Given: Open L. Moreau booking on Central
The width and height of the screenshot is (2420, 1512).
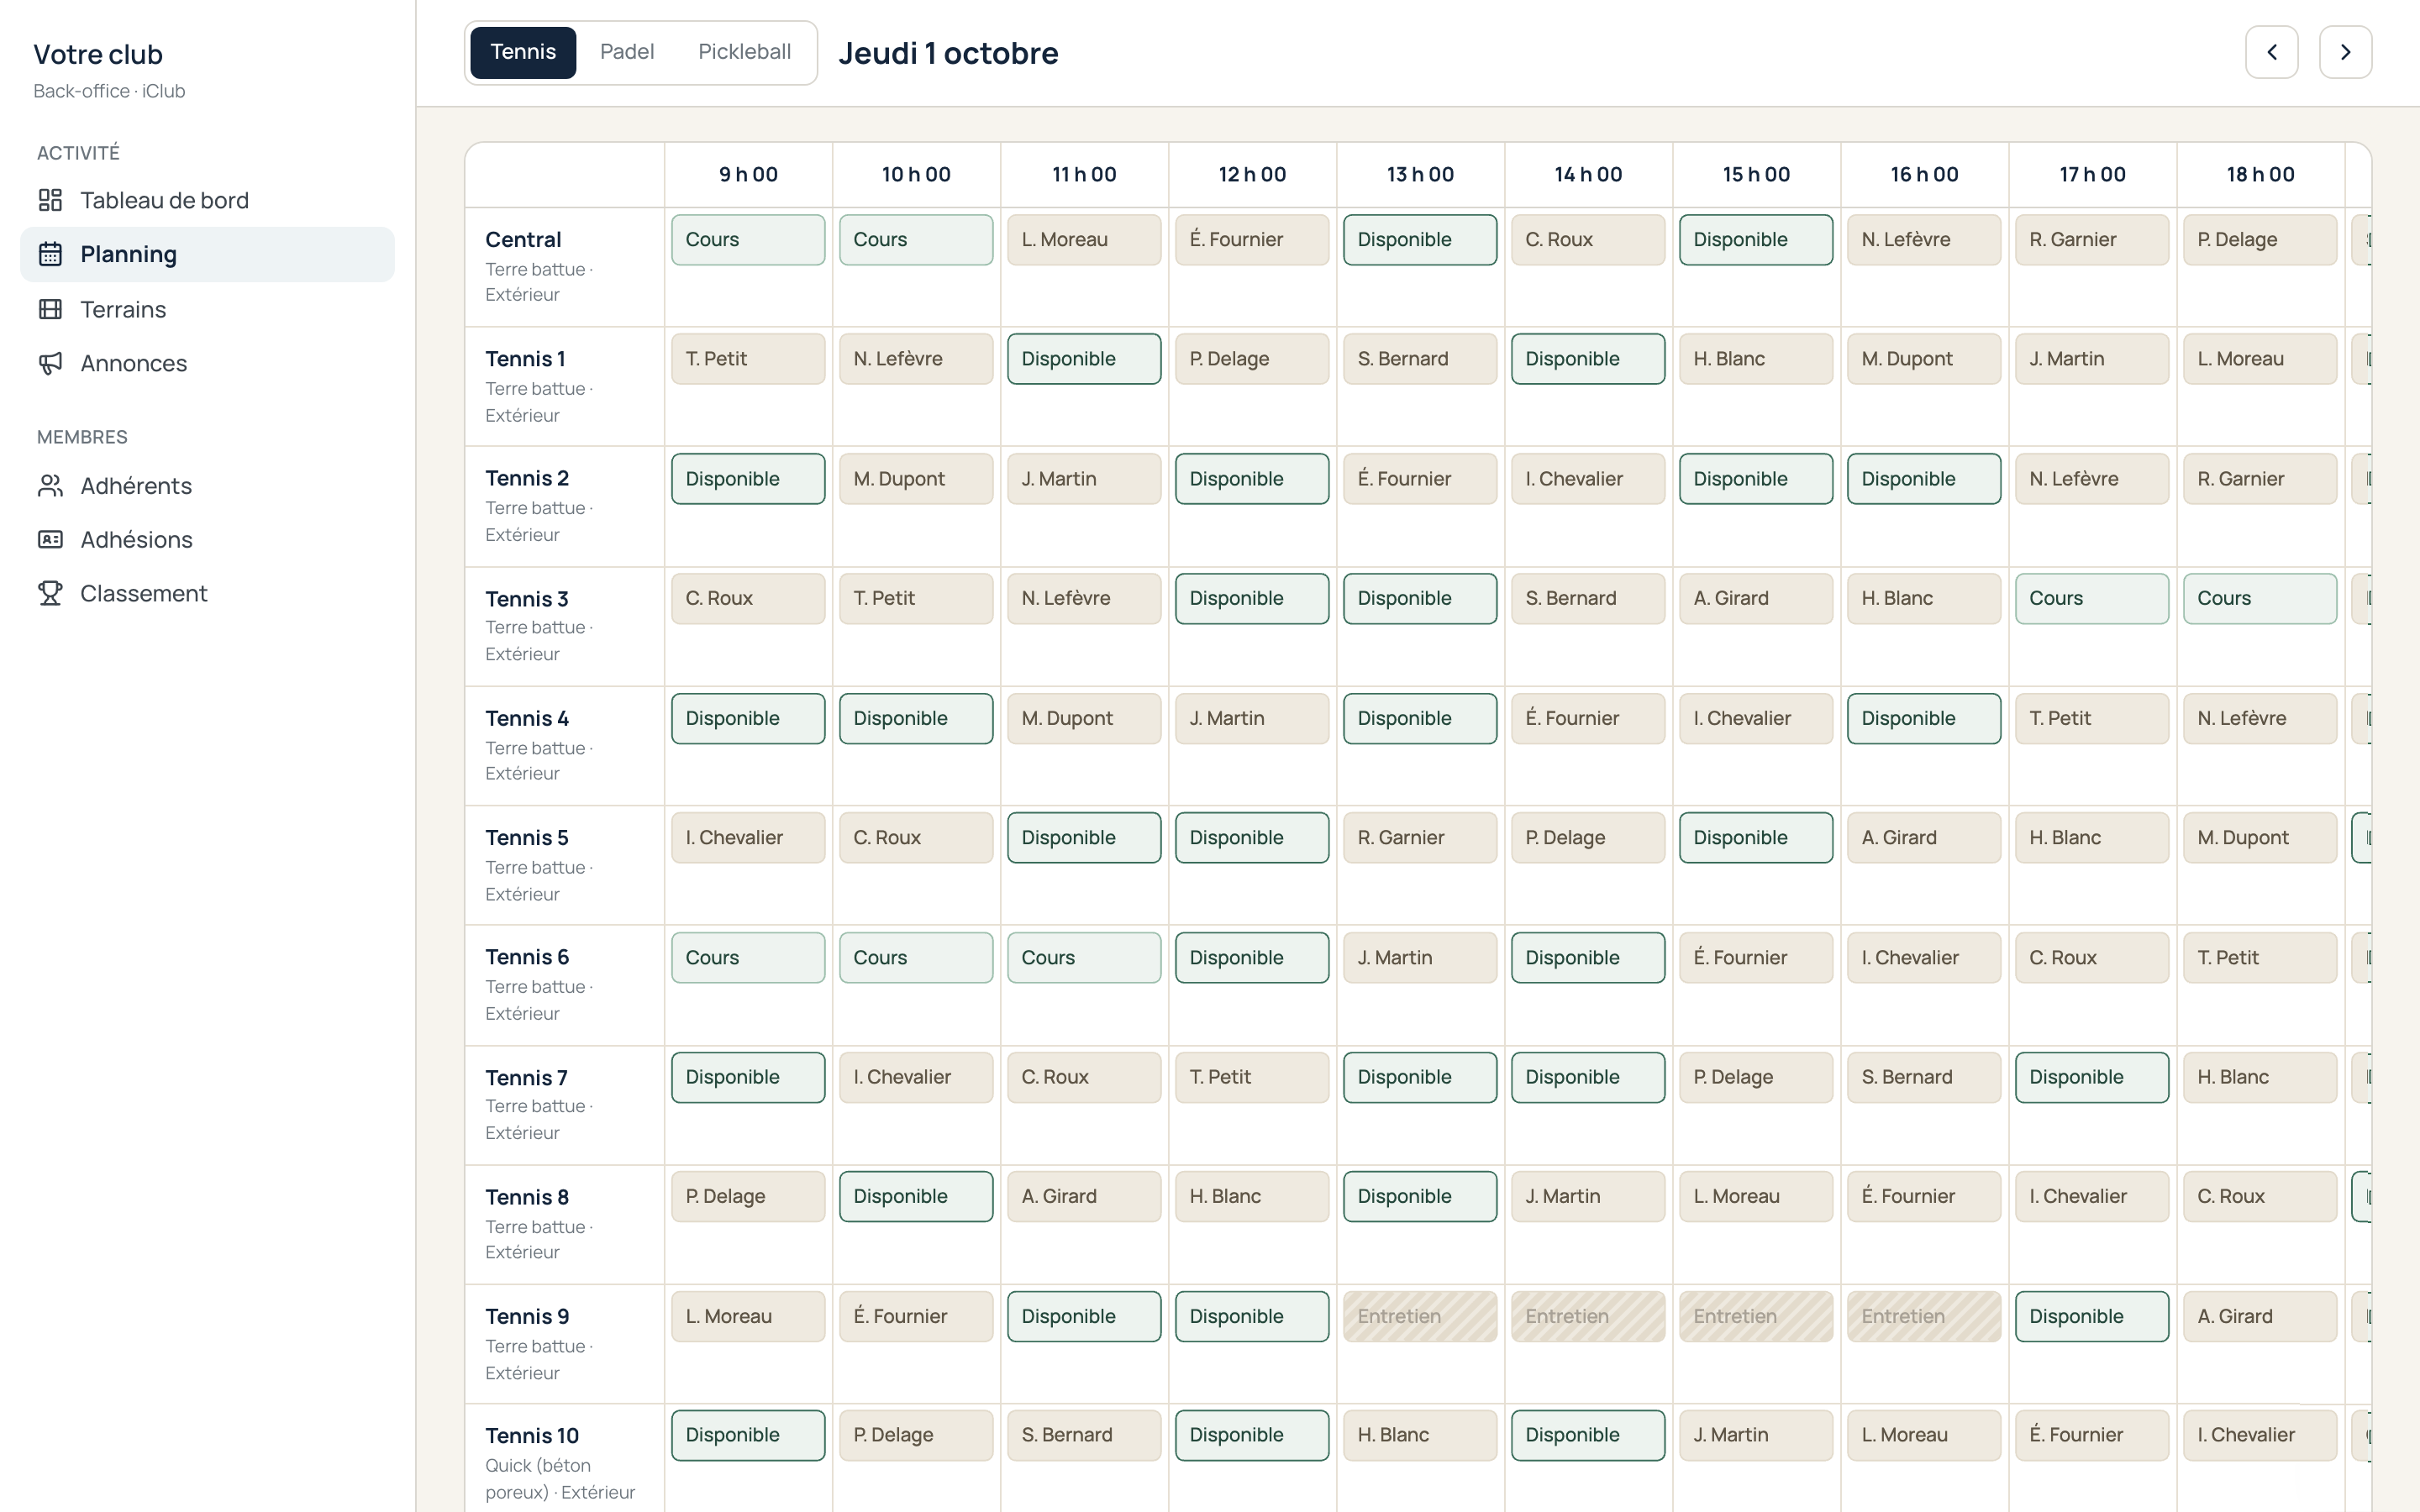Looking at the screenshot, I should click(x=1084, y=240).
